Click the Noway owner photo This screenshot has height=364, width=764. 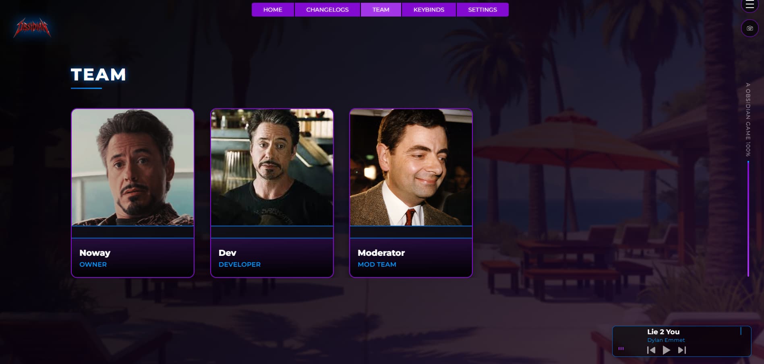(133, 167)
